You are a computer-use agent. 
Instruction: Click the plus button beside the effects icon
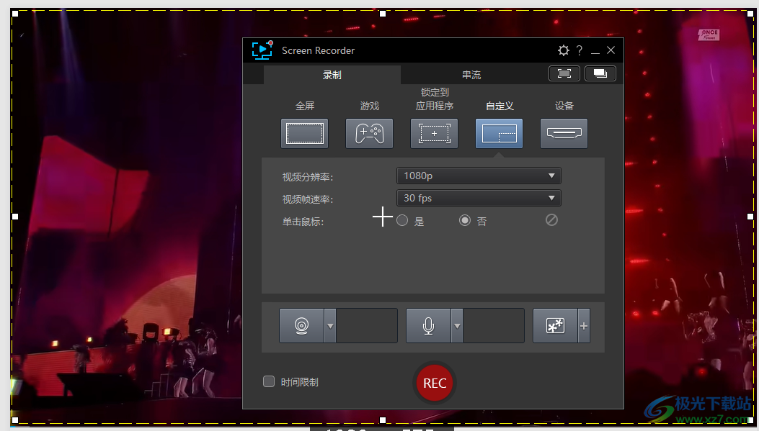coord(583,325)
